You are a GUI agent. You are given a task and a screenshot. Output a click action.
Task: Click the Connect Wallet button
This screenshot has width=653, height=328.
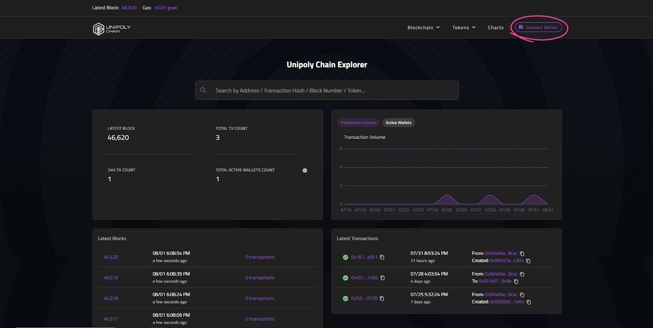coord(538,27)
